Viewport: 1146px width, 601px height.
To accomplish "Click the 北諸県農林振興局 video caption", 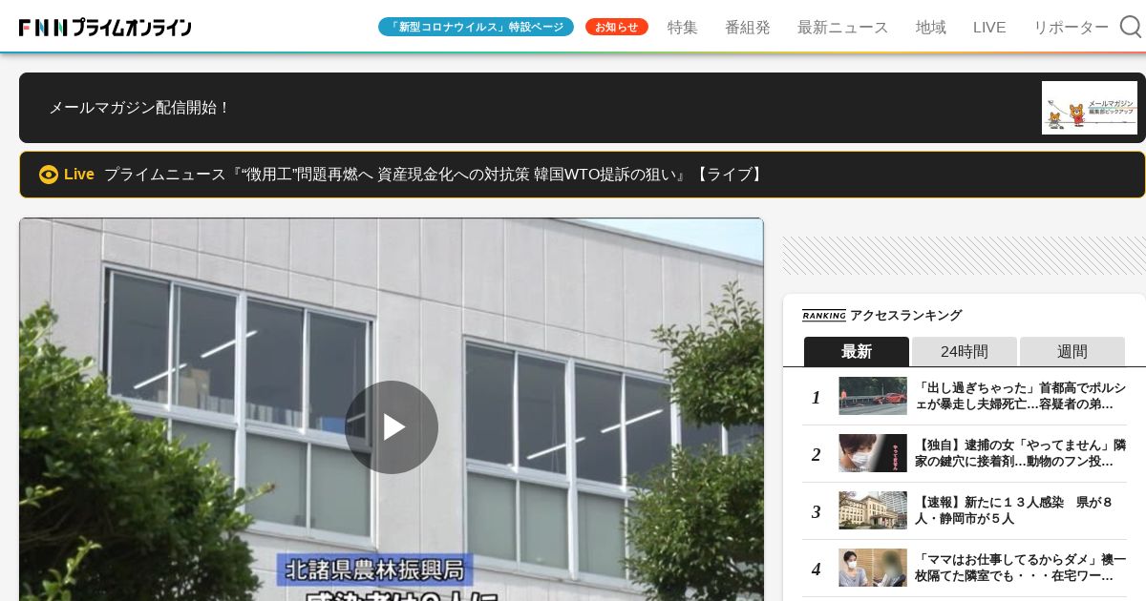I will click(375, 570).
